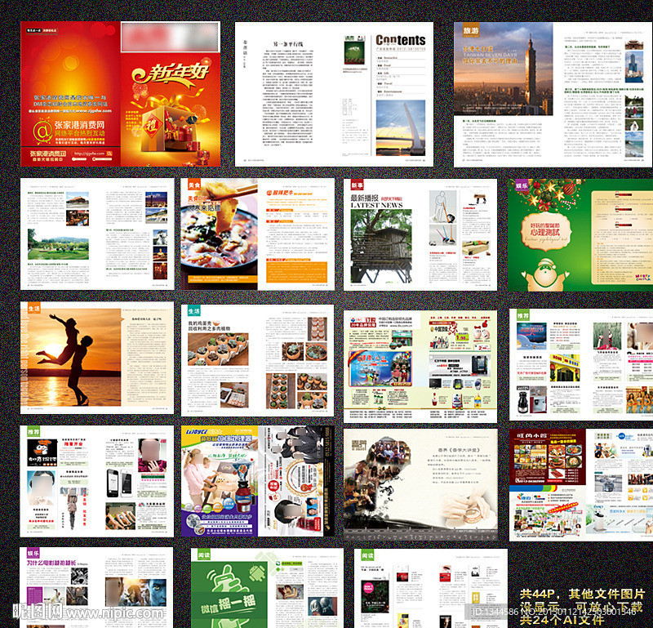
Task: Open the eggshell succulent plants page
Action: pos(258,359)
